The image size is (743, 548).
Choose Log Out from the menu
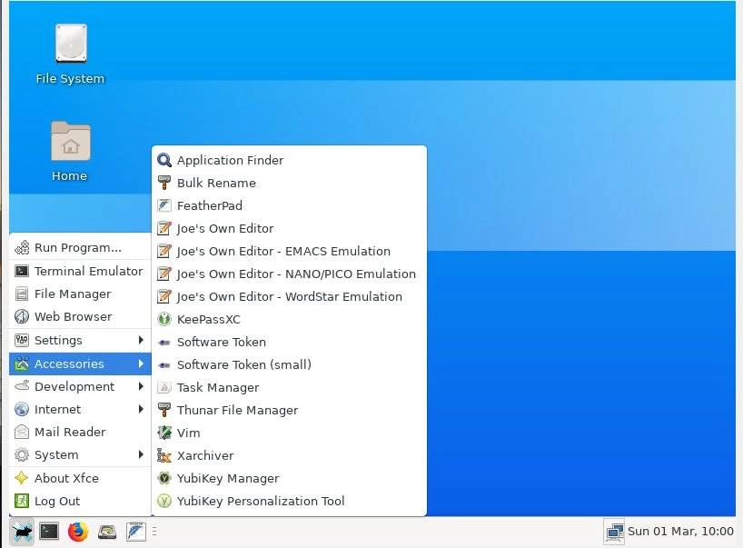tap(80, 501)
